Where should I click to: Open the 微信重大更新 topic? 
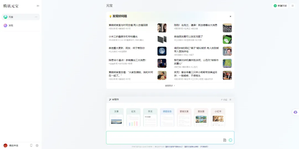point(127,48)
